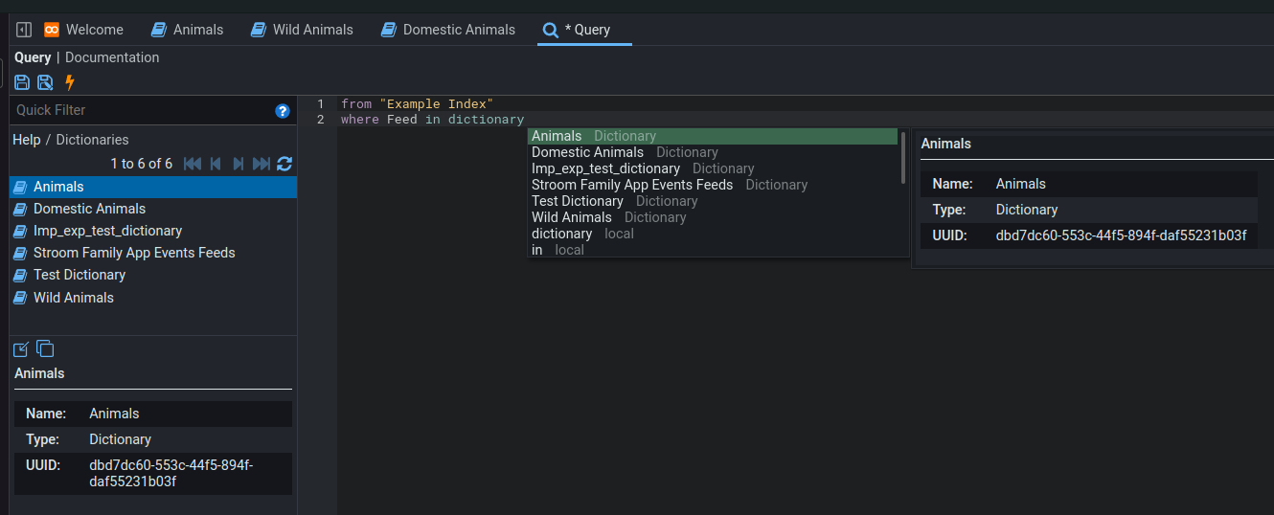Toggle the sidebar panel icon beside Welcome
Screen dimensions: 1274x515
click(25, 30)
